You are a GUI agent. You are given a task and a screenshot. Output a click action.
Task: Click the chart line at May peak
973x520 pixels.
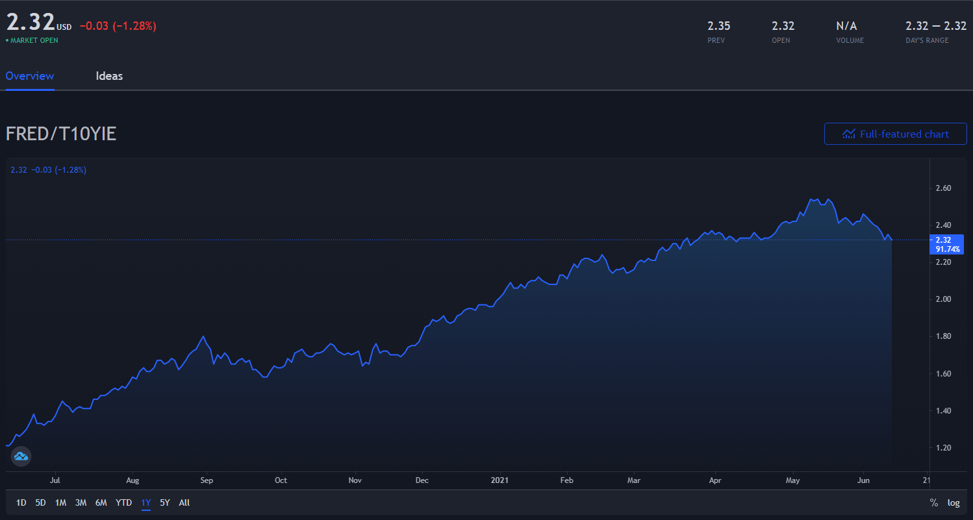click(812, 199)
